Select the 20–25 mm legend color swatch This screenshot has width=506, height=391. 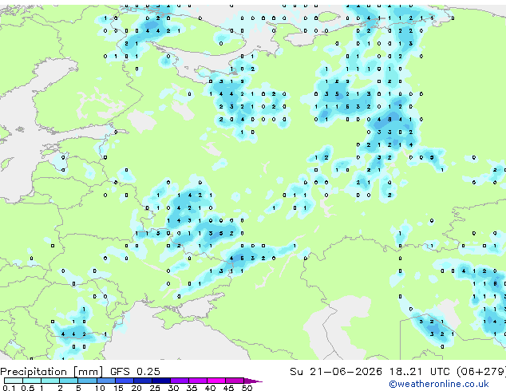click(x=142, y=381)
